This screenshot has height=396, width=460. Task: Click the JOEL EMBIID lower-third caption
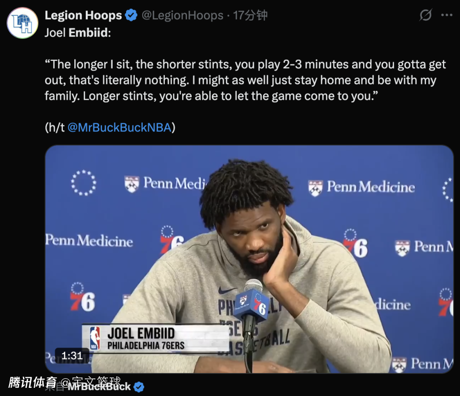point(141,333)
